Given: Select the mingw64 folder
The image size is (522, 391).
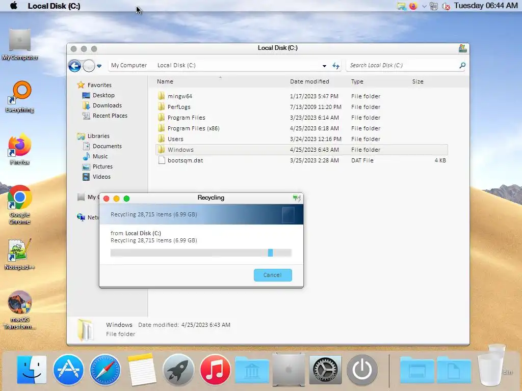Looking at the screenshot, I should click(302, 96).
